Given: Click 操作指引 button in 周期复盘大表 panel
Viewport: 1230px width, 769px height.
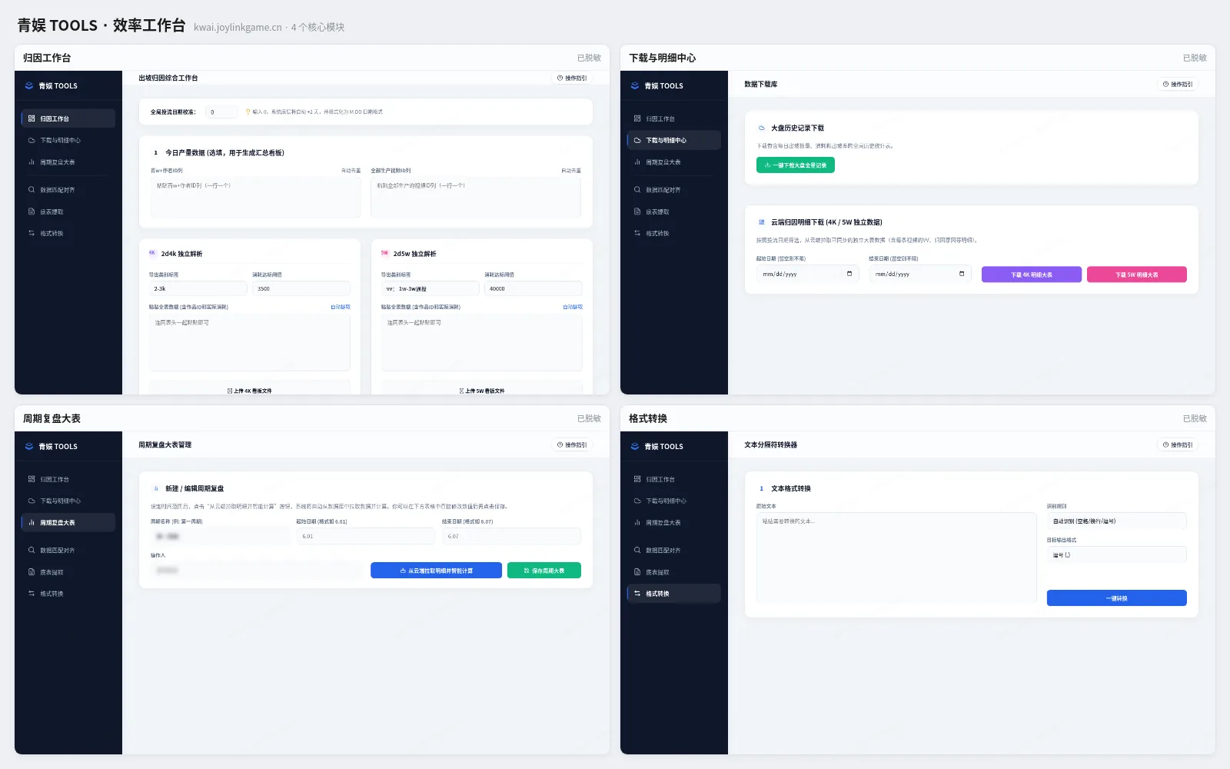Looking at the screenshot, I should pyautogui.click(x=572, y=444).
